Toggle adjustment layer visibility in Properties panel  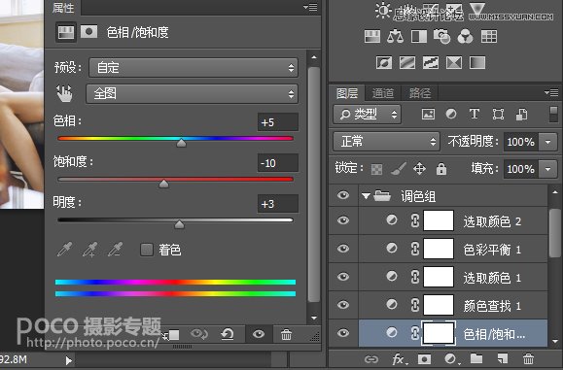258,334
